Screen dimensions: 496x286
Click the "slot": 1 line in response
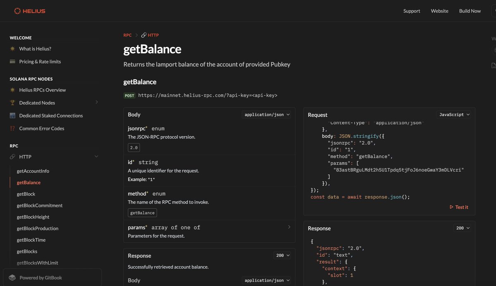(x=341, y=275)
